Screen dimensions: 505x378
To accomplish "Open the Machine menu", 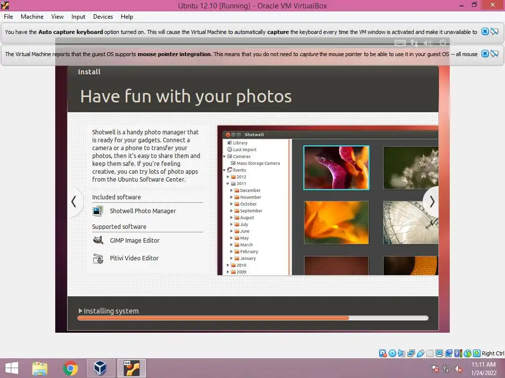I will pos(32,17).
